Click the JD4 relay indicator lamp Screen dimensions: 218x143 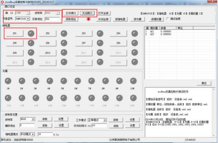tap(135, 33)
